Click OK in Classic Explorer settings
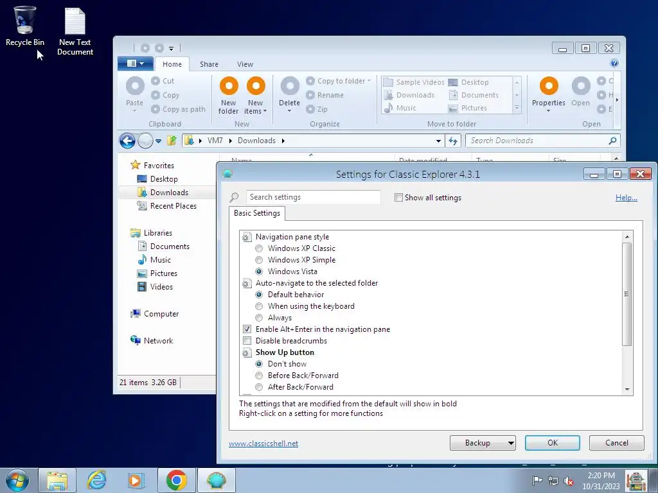The width and height of the screenshot is (658, 493). tap(552, 443)
